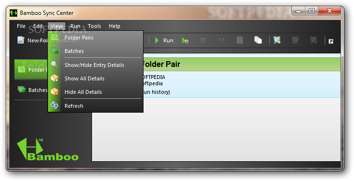This screenshot has height=181, width=354.
Task: Click the shortcut arrow icon in toolbar
Action: [331, 41]
